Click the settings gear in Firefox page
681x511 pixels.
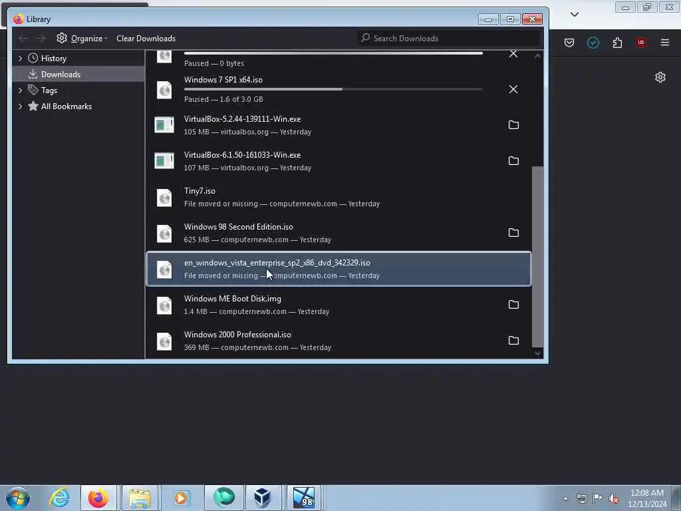[660, 77]
